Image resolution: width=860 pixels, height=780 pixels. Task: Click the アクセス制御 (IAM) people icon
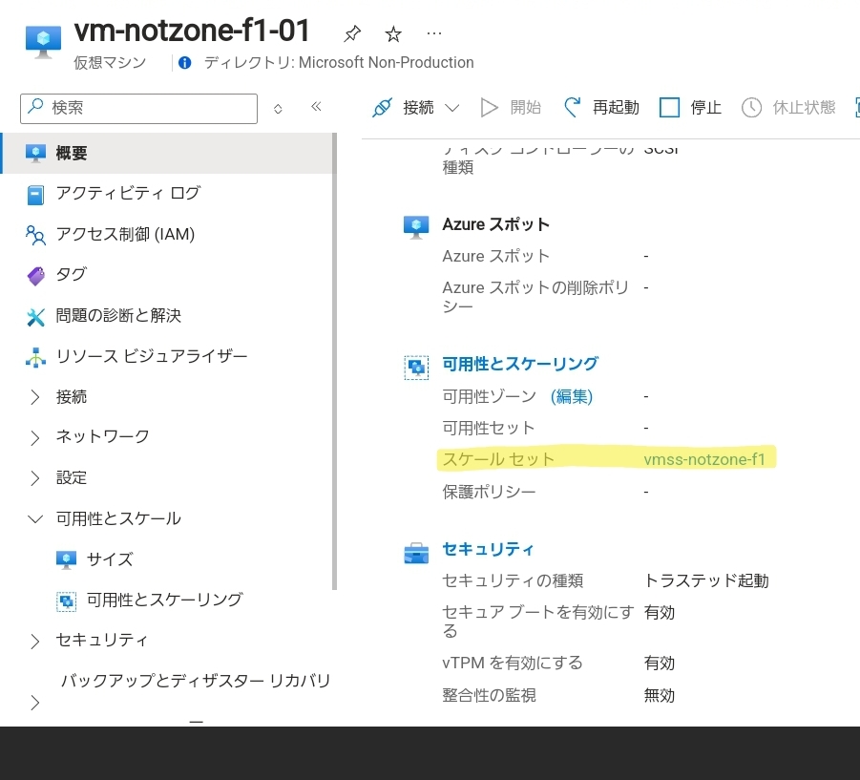click(35, 235)
